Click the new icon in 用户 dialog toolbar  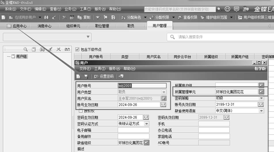(x=78, y=77)
